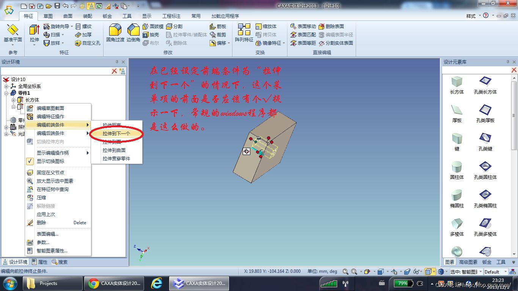
Task: Click the Undo arrow in quick access toolbar
Action: [65, 6]
